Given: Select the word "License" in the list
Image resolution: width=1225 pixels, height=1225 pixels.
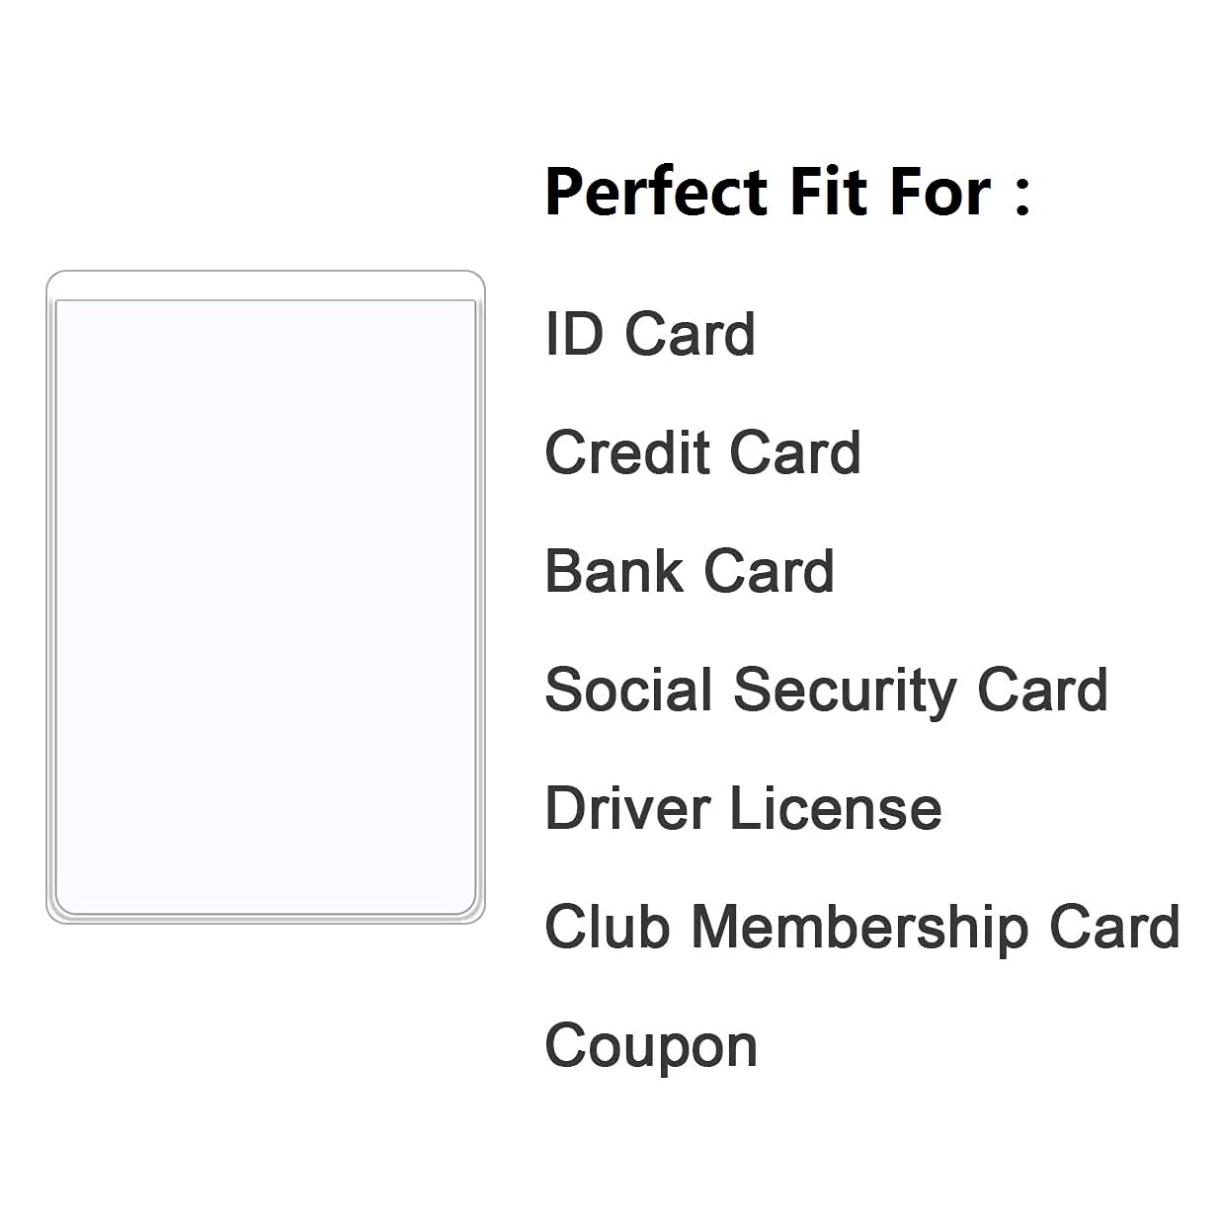Looking at the screenshot, I should point(835,808).
